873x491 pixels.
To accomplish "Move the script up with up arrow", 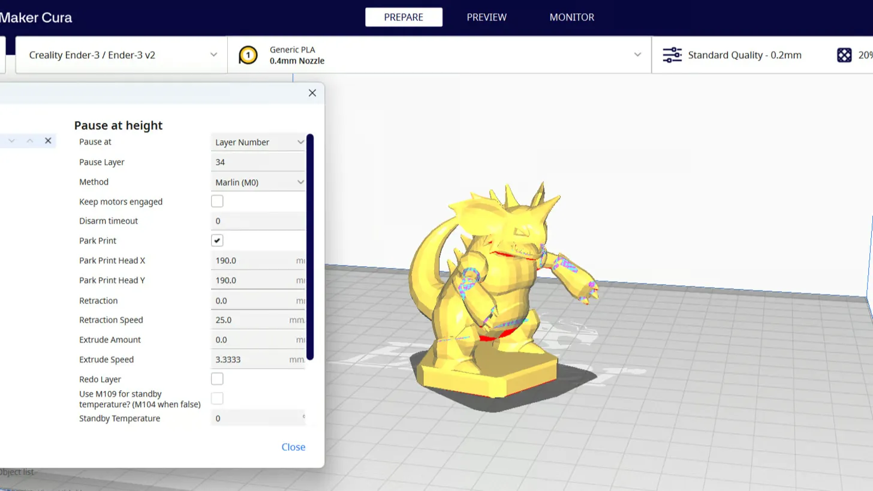I will click(29, 141).
